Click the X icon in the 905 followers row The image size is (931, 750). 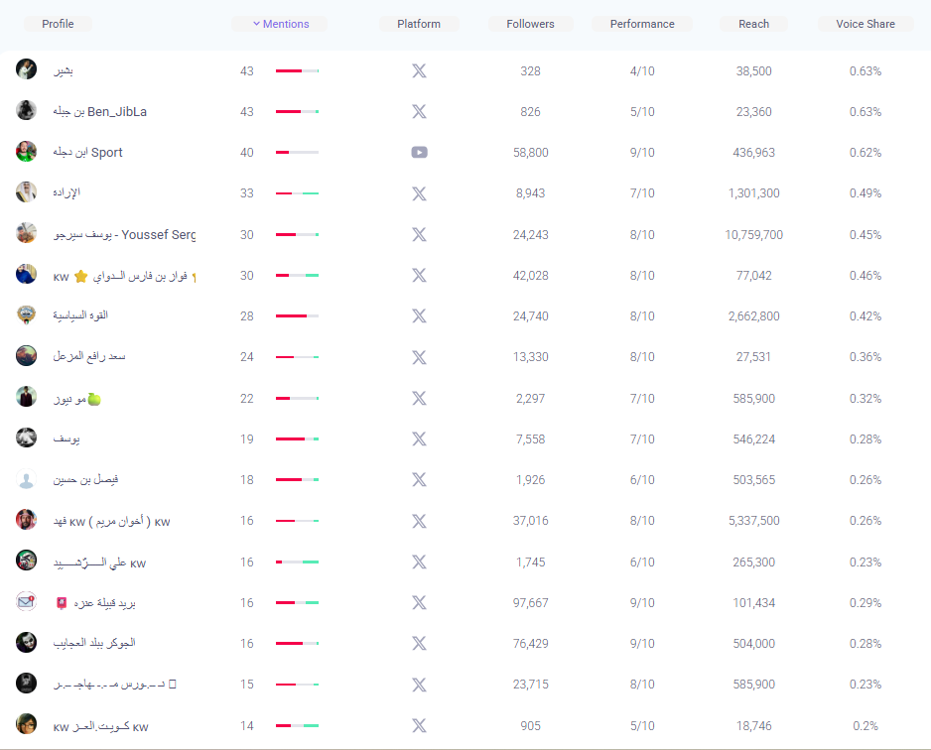click(x=419, y=725)
